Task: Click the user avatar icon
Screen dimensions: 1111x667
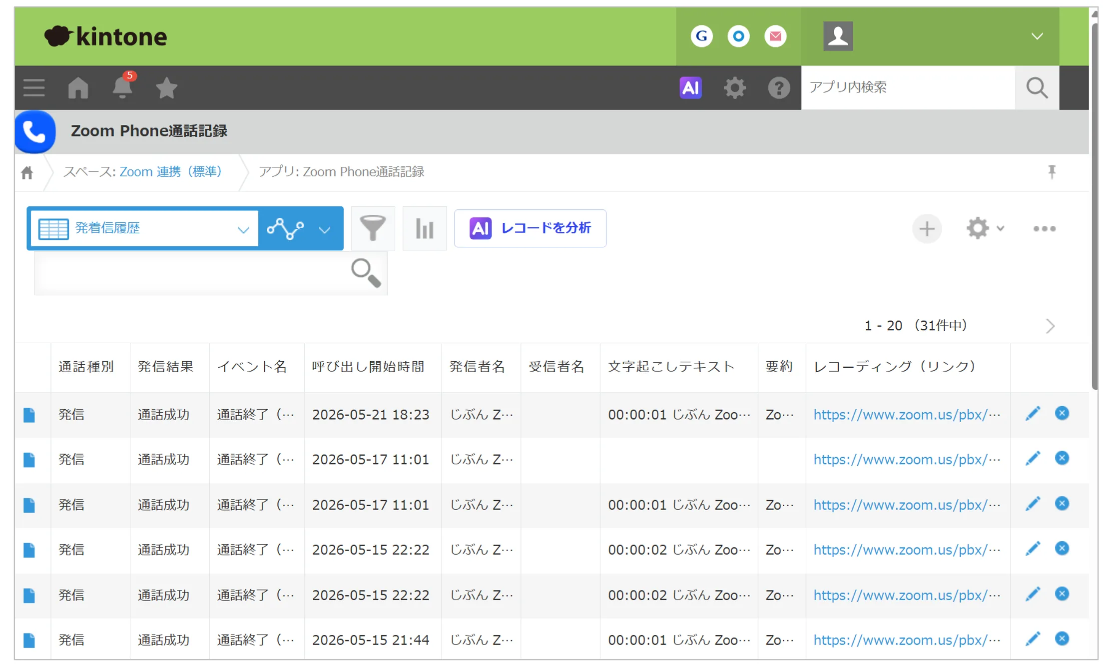Action: click(x=838, y=36)
